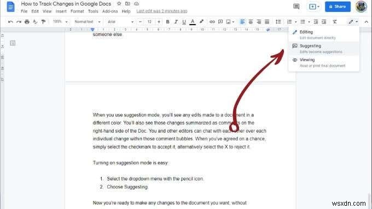Open line spacing options
This screenshot has height=209, width=372.
pos(278,22)
